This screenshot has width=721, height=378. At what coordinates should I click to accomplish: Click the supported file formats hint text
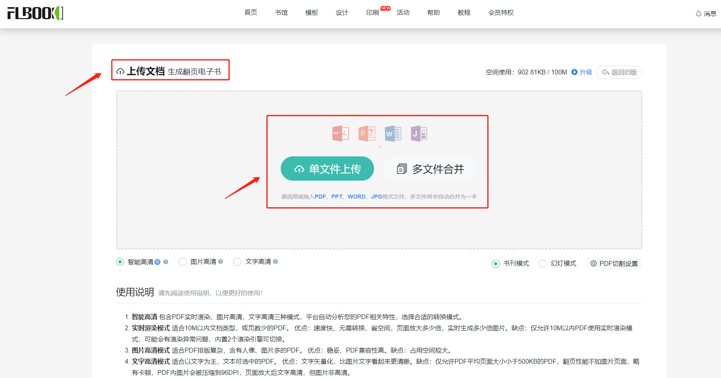click(x=379, y=197)
